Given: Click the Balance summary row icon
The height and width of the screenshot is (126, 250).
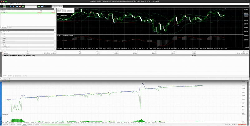Looking at the screenshot, I should coord(3,55).
